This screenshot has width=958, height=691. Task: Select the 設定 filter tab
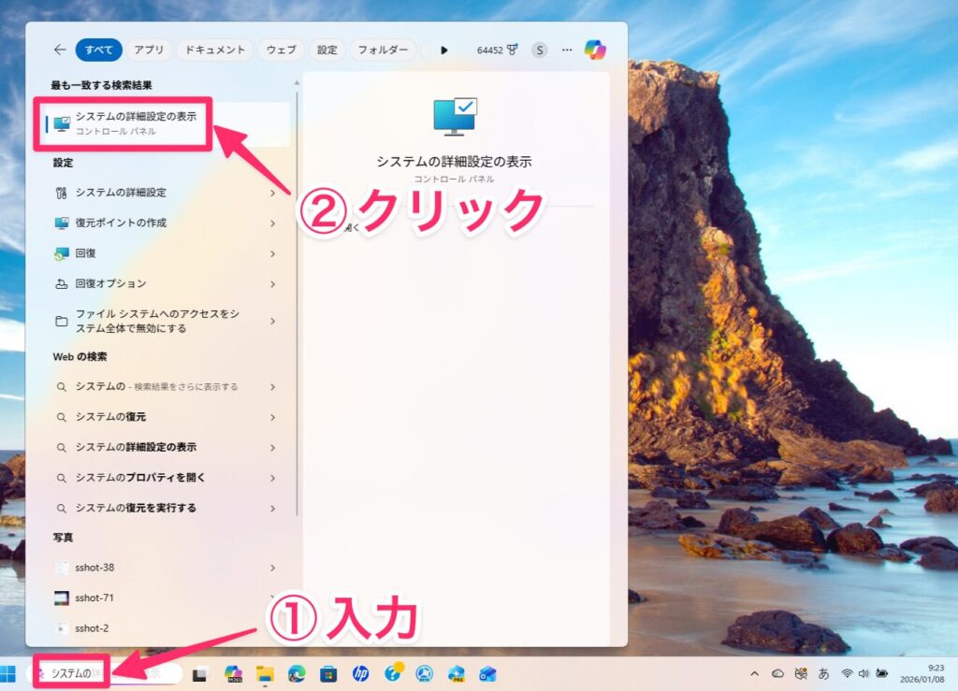(x=327, y=50)
